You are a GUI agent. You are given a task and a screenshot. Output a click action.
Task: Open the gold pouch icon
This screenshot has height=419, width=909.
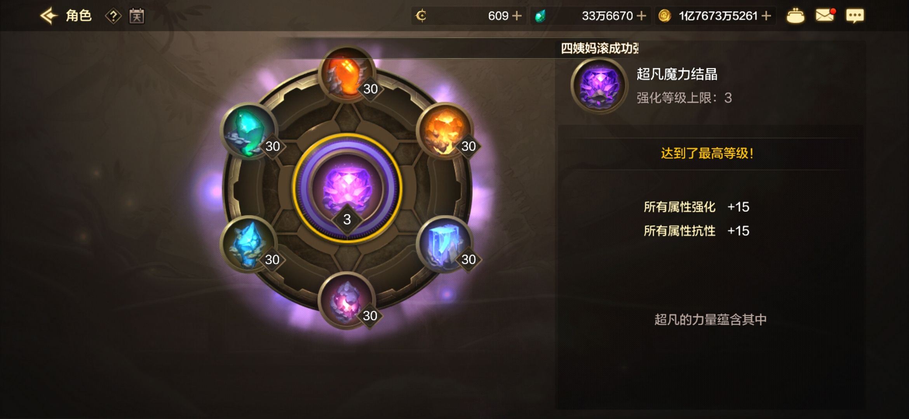795,16
